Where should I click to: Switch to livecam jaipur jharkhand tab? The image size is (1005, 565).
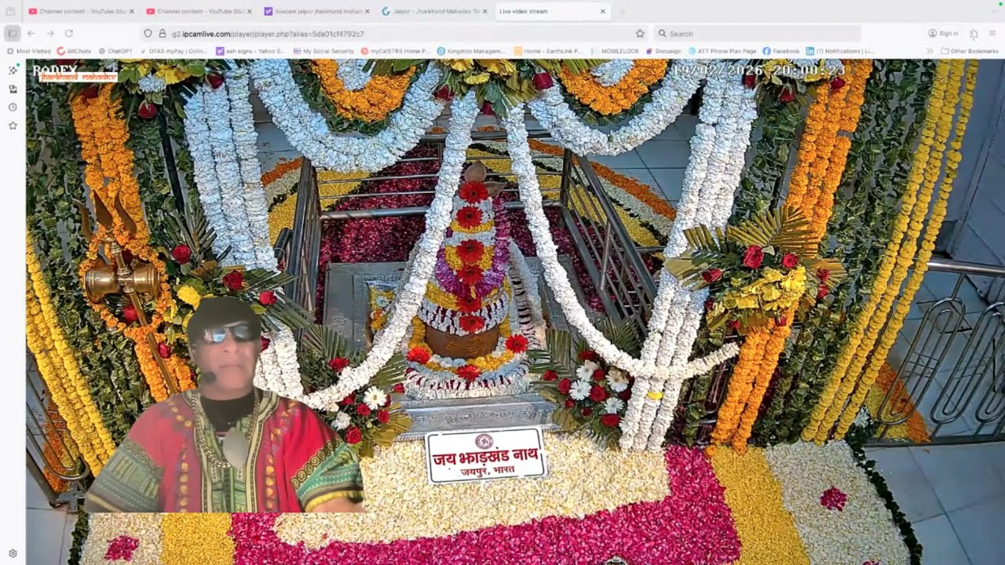tap(316, 12)
